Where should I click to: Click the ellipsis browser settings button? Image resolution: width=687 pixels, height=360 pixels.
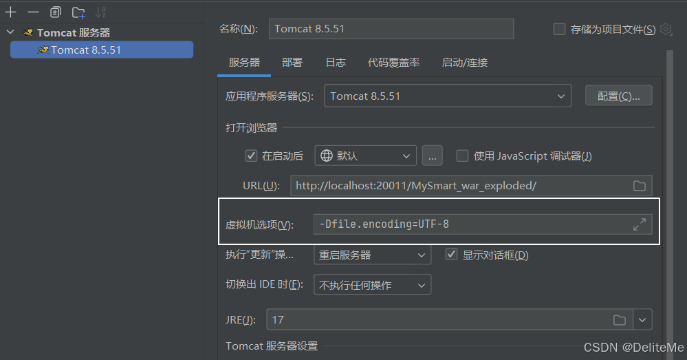click(432, 156)
